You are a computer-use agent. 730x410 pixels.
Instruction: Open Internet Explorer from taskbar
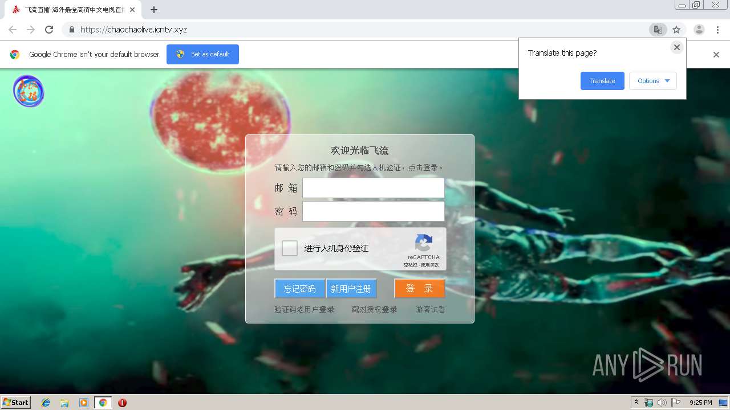(46, 403)
